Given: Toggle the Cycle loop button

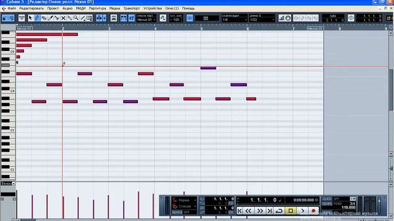Looking at the screenshot, I should tap(279, 211).
